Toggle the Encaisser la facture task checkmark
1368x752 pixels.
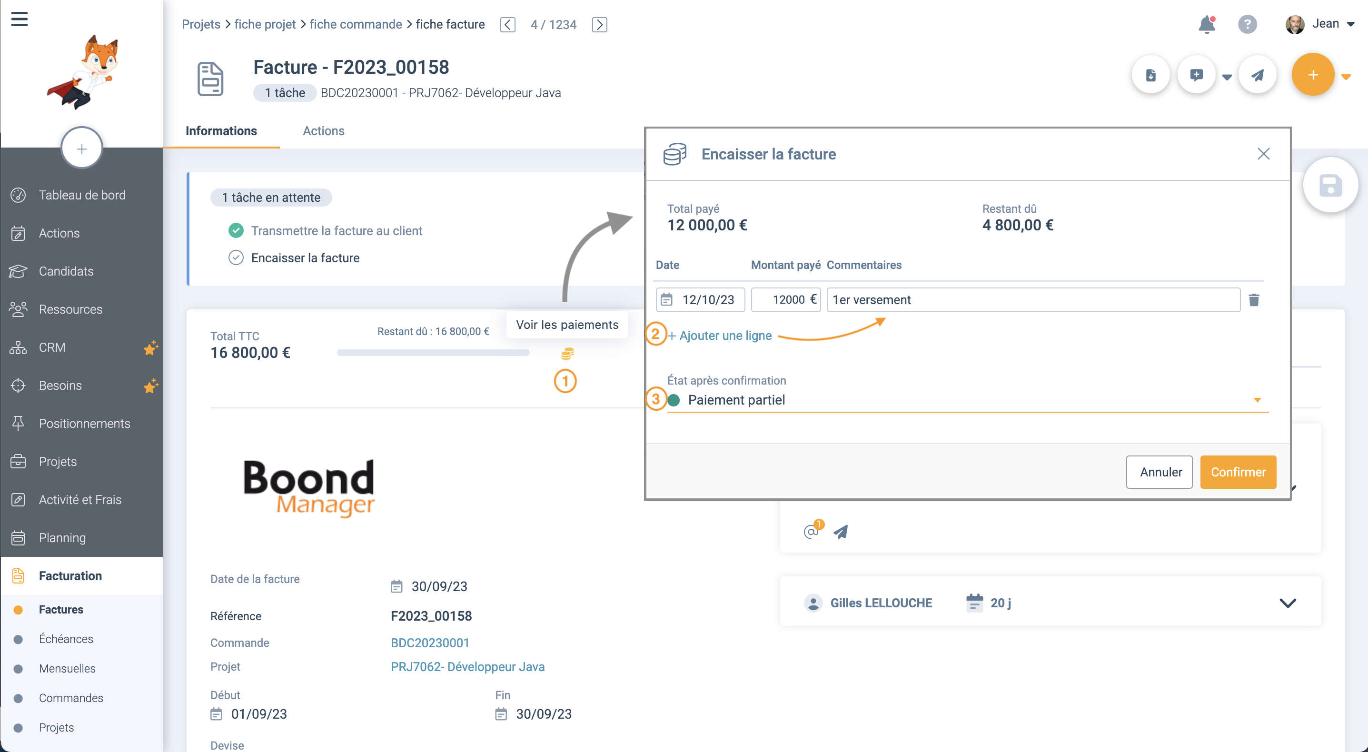236,257
